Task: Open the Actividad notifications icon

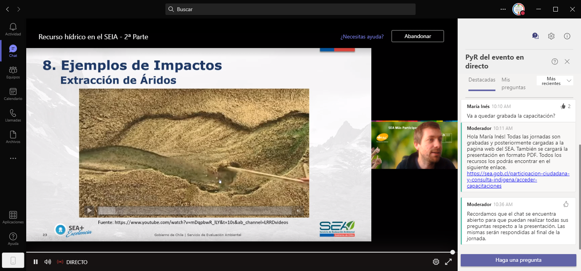Action: coord(13,29)
